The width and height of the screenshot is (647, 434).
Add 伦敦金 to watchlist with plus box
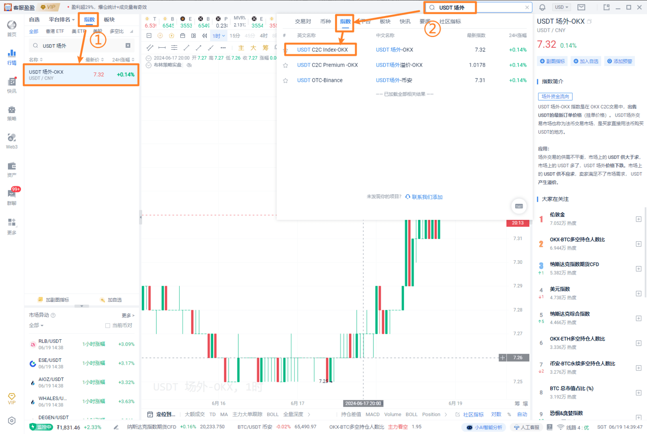pyautogui.click(x=638, y=219)
